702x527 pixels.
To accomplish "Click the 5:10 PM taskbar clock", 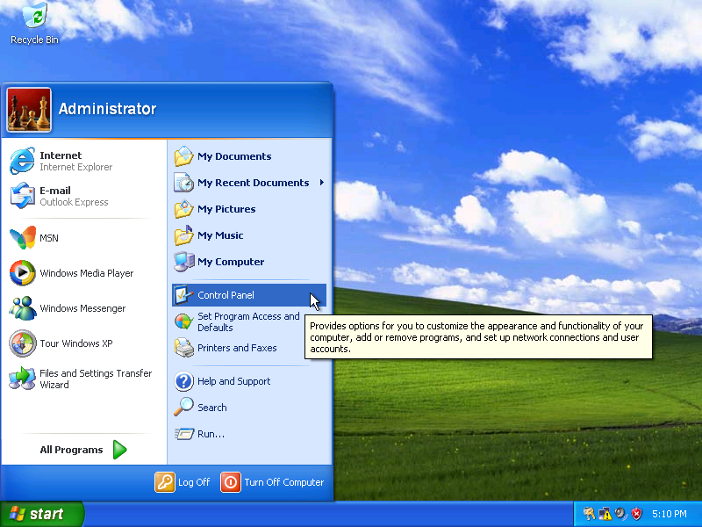I will (x=669, y=514).
